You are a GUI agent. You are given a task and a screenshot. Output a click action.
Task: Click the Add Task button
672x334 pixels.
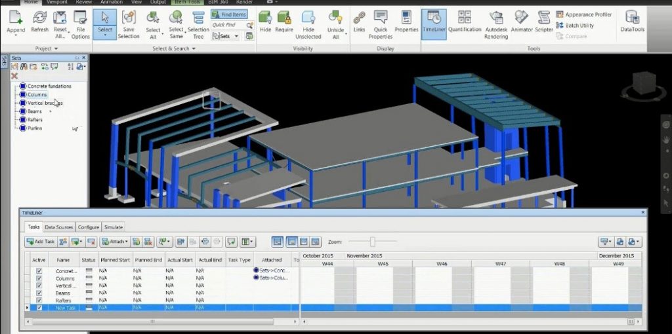pyautogui.click(x=40, y=242)
